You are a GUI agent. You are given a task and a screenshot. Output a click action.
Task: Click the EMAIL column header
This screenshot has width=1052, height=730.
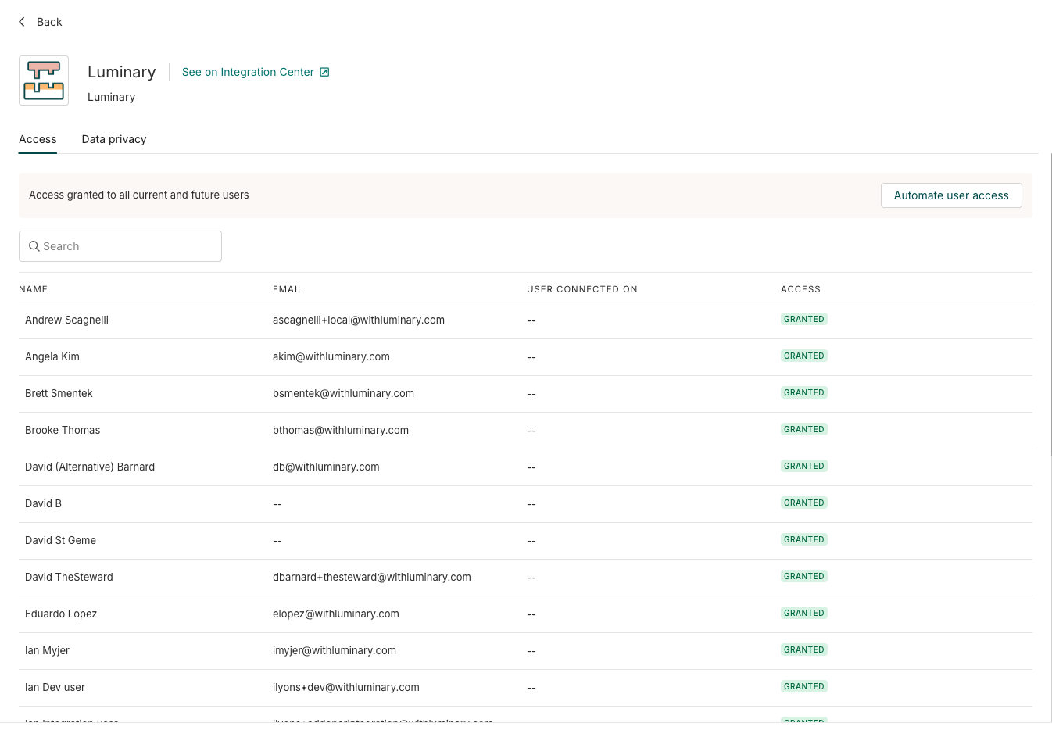coord(288,289)
